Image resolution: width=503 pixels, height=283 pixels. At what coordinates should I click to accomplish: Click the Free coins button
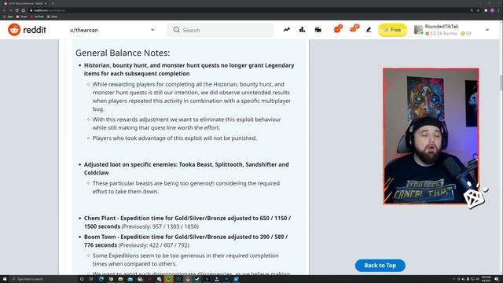pyautogui.click(x=392, y=30)
